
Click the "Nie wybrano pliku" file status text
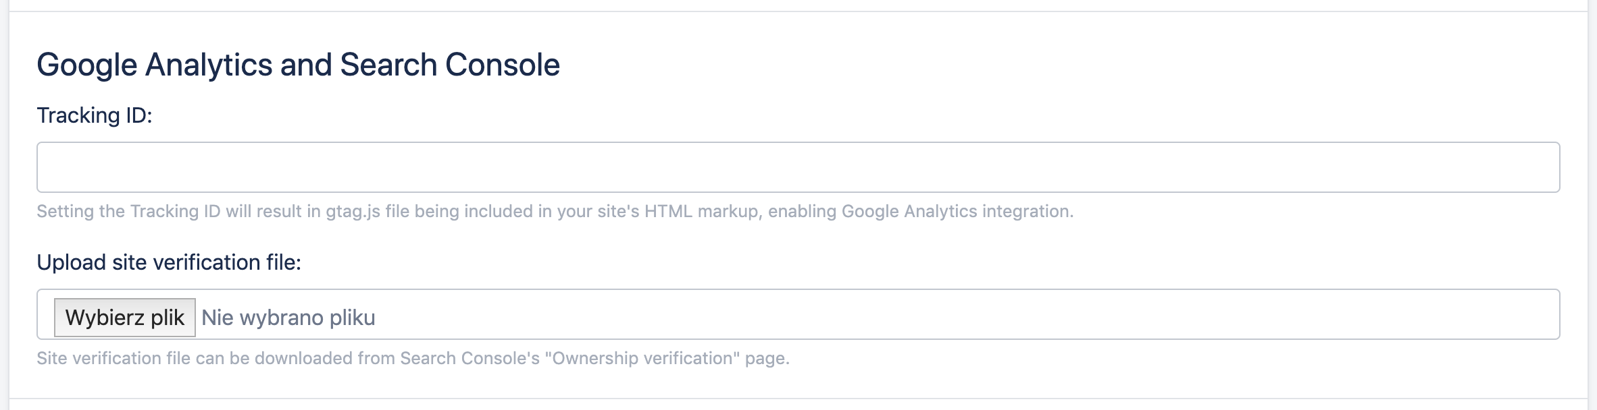288,318
